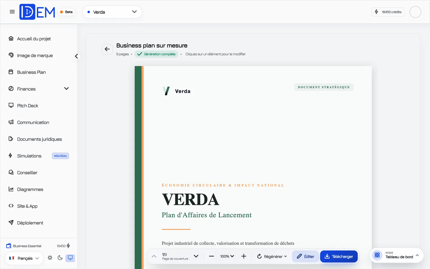
Task: Click the palette icon for Image de marque
Action: (11, 55)
